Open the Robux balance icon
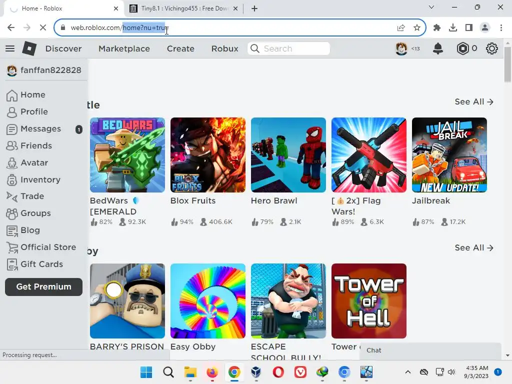 [462, 48]
